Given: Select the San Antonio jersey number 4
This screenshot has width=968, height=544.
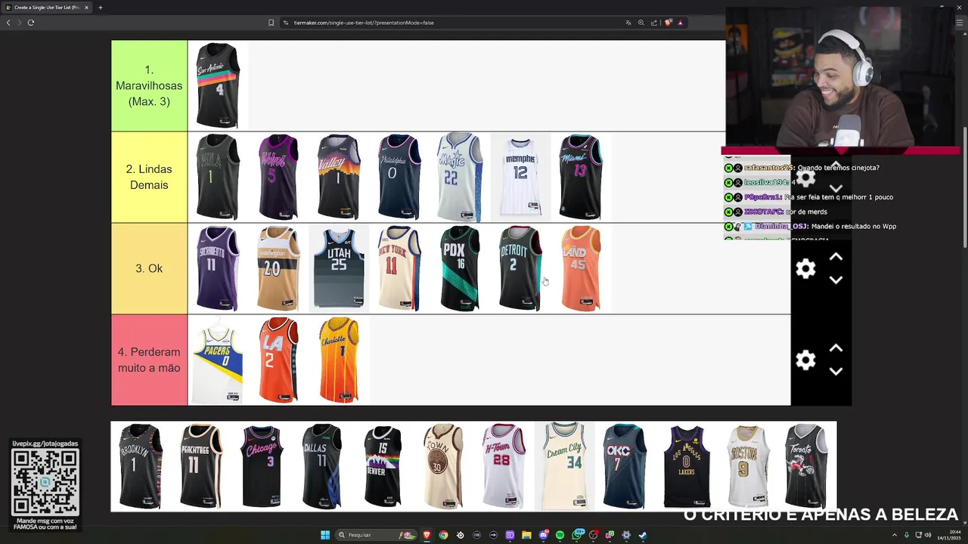Looking at the screenshot, I should point(218,85).
